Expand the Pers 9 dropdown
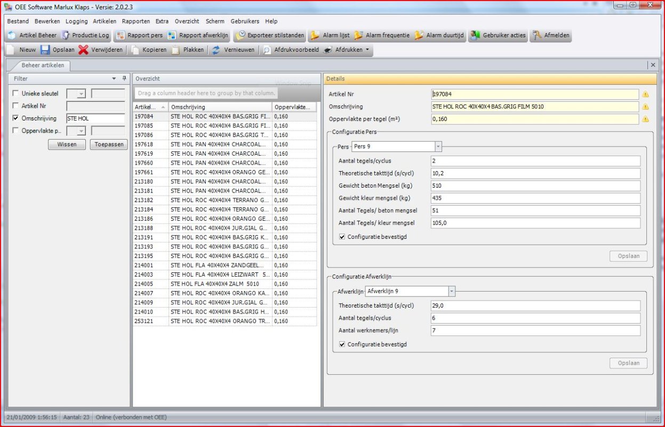 click(438, 147)
